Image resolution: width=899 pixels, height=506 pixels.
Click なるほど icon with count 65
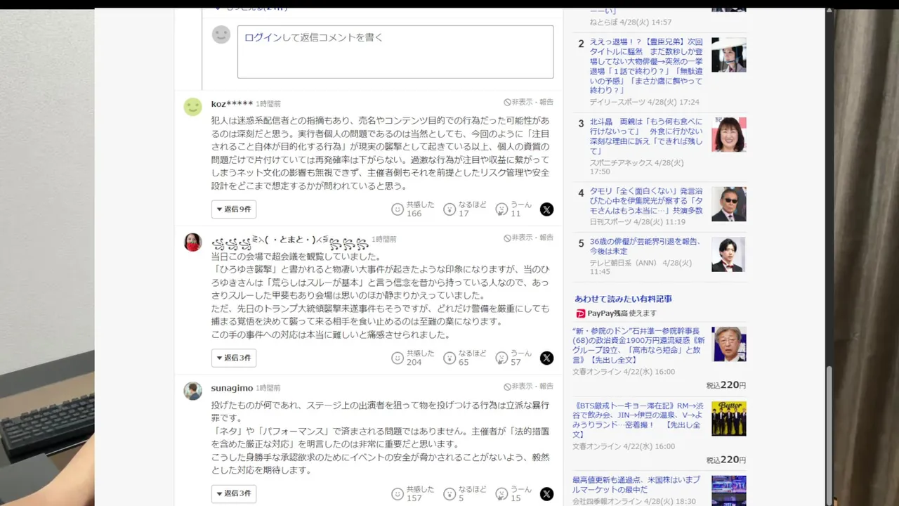(449, 358)
